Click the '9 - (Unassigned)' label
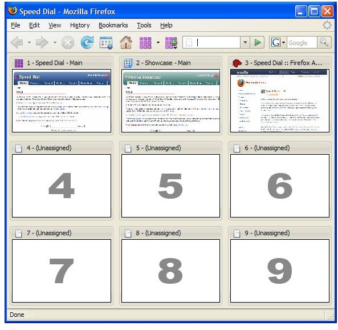Screen dimensions: 338x330 click(x=267, y=233)
